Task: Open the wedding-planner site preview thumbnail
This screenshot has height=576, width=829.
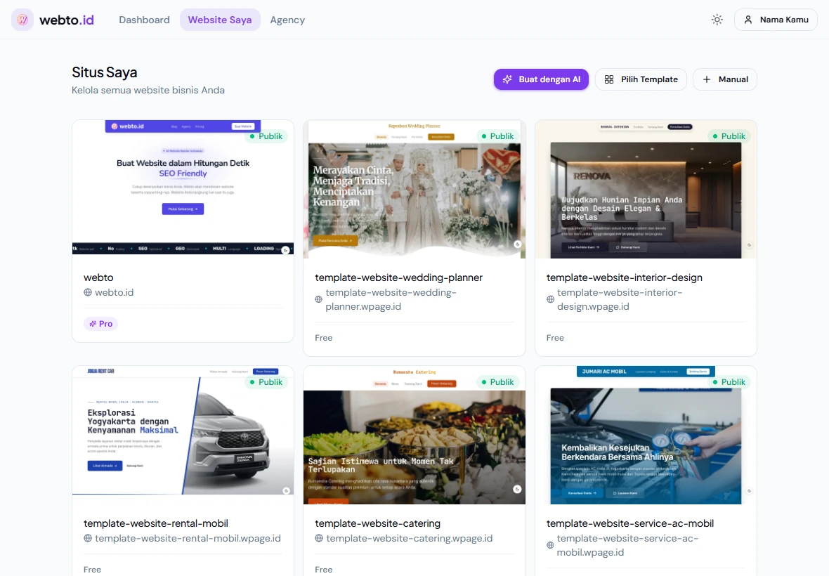Action: click(x=414, y=189)
